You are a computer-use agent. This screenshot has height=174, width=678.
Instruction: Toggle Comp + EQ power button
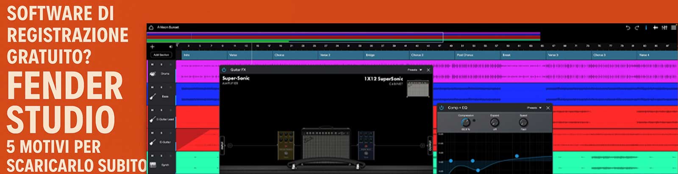441,108
